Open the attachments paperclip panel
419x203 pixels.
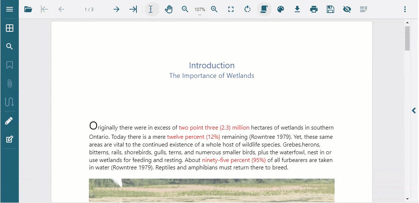point(10,83)
